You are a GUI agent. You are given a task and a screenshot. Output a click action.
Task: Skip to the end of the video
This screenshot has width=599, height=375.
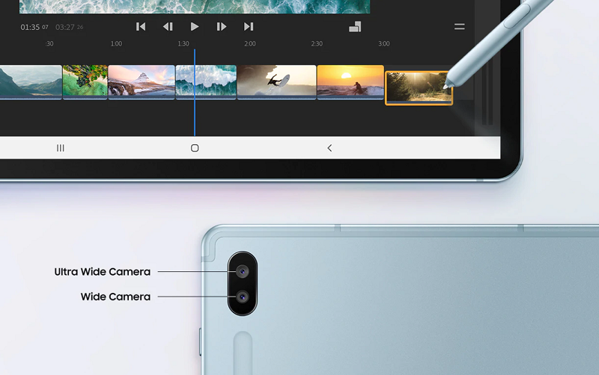249,27
